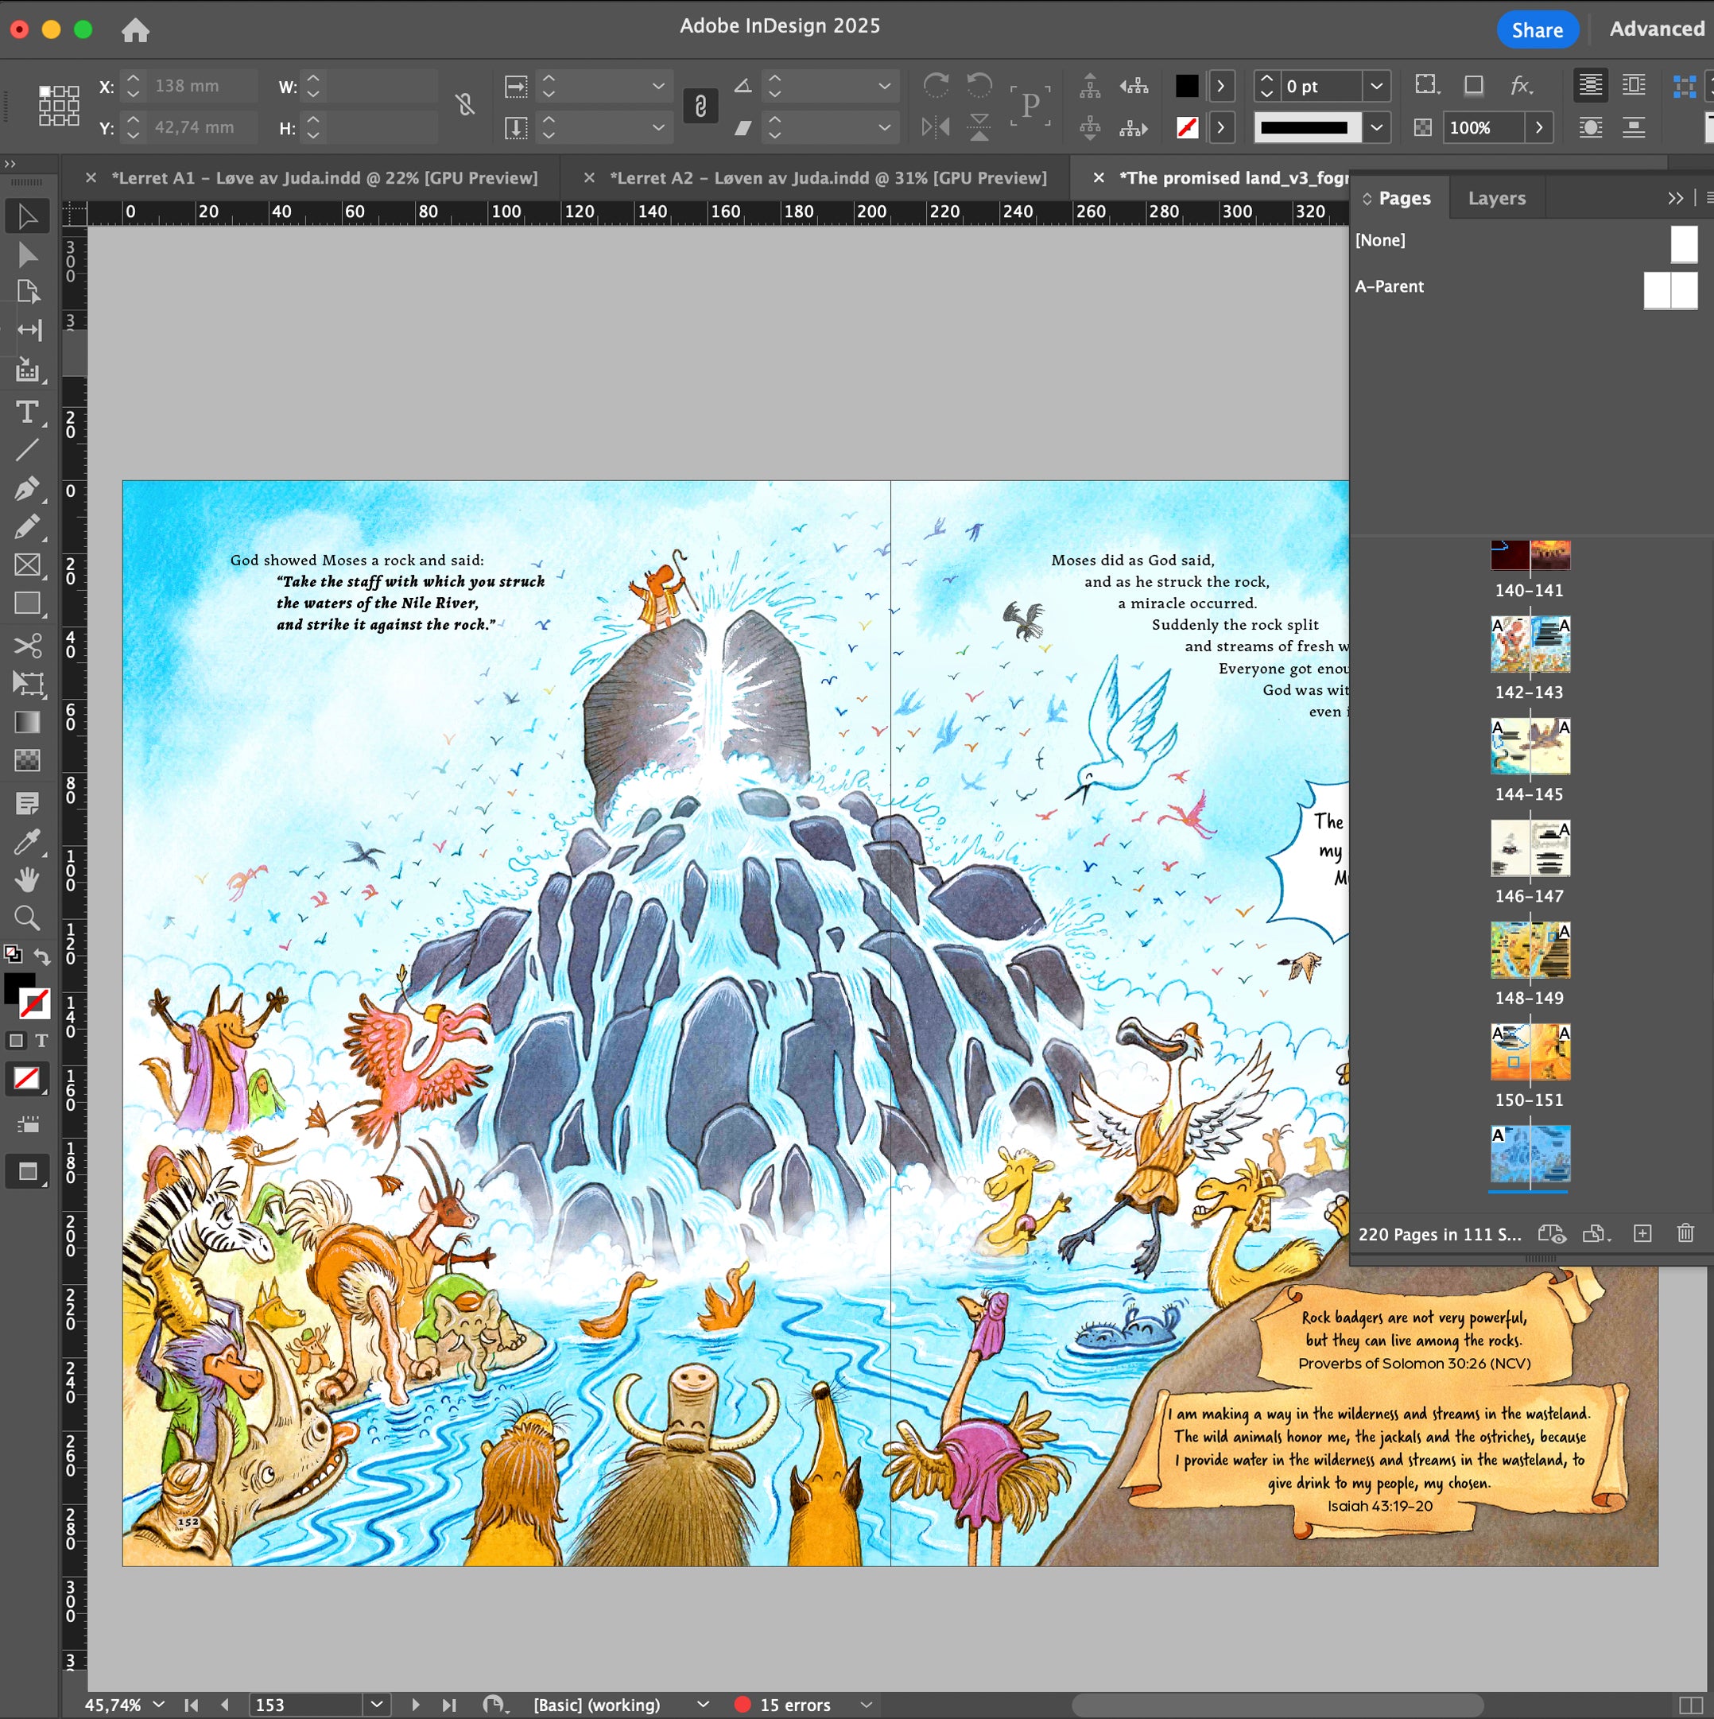Select the Eyedropper tool

tap(28, 842)
